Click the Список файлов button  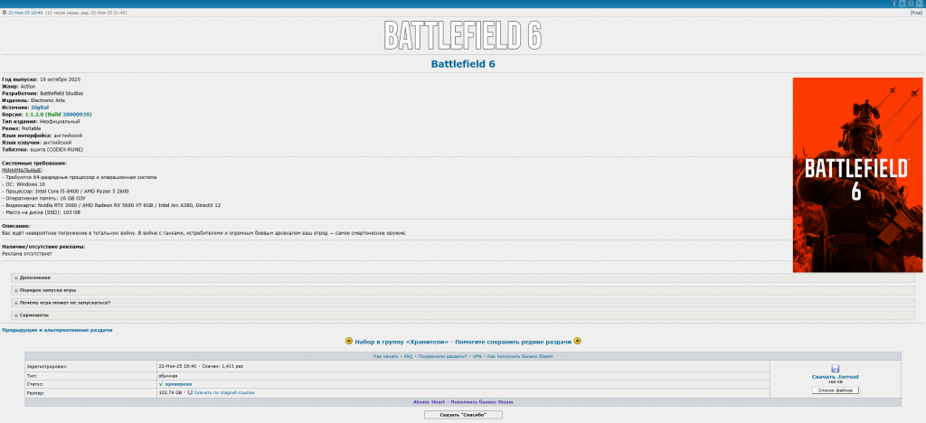tap(835, 390)
